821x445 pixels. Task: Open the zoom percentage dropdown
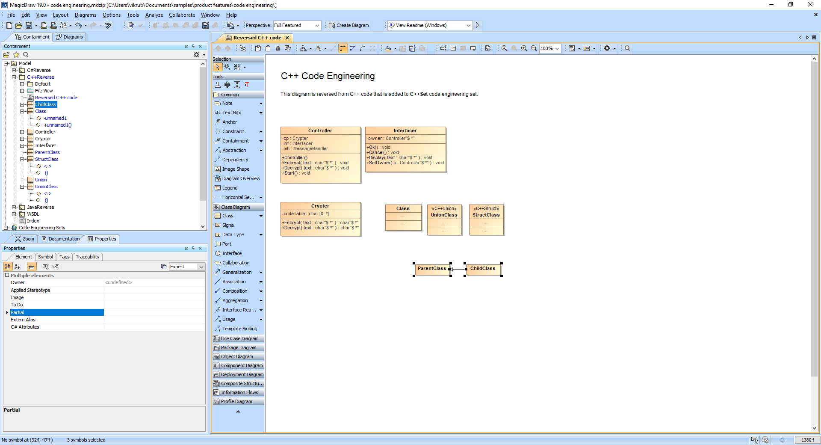click(x=557, y=49)
